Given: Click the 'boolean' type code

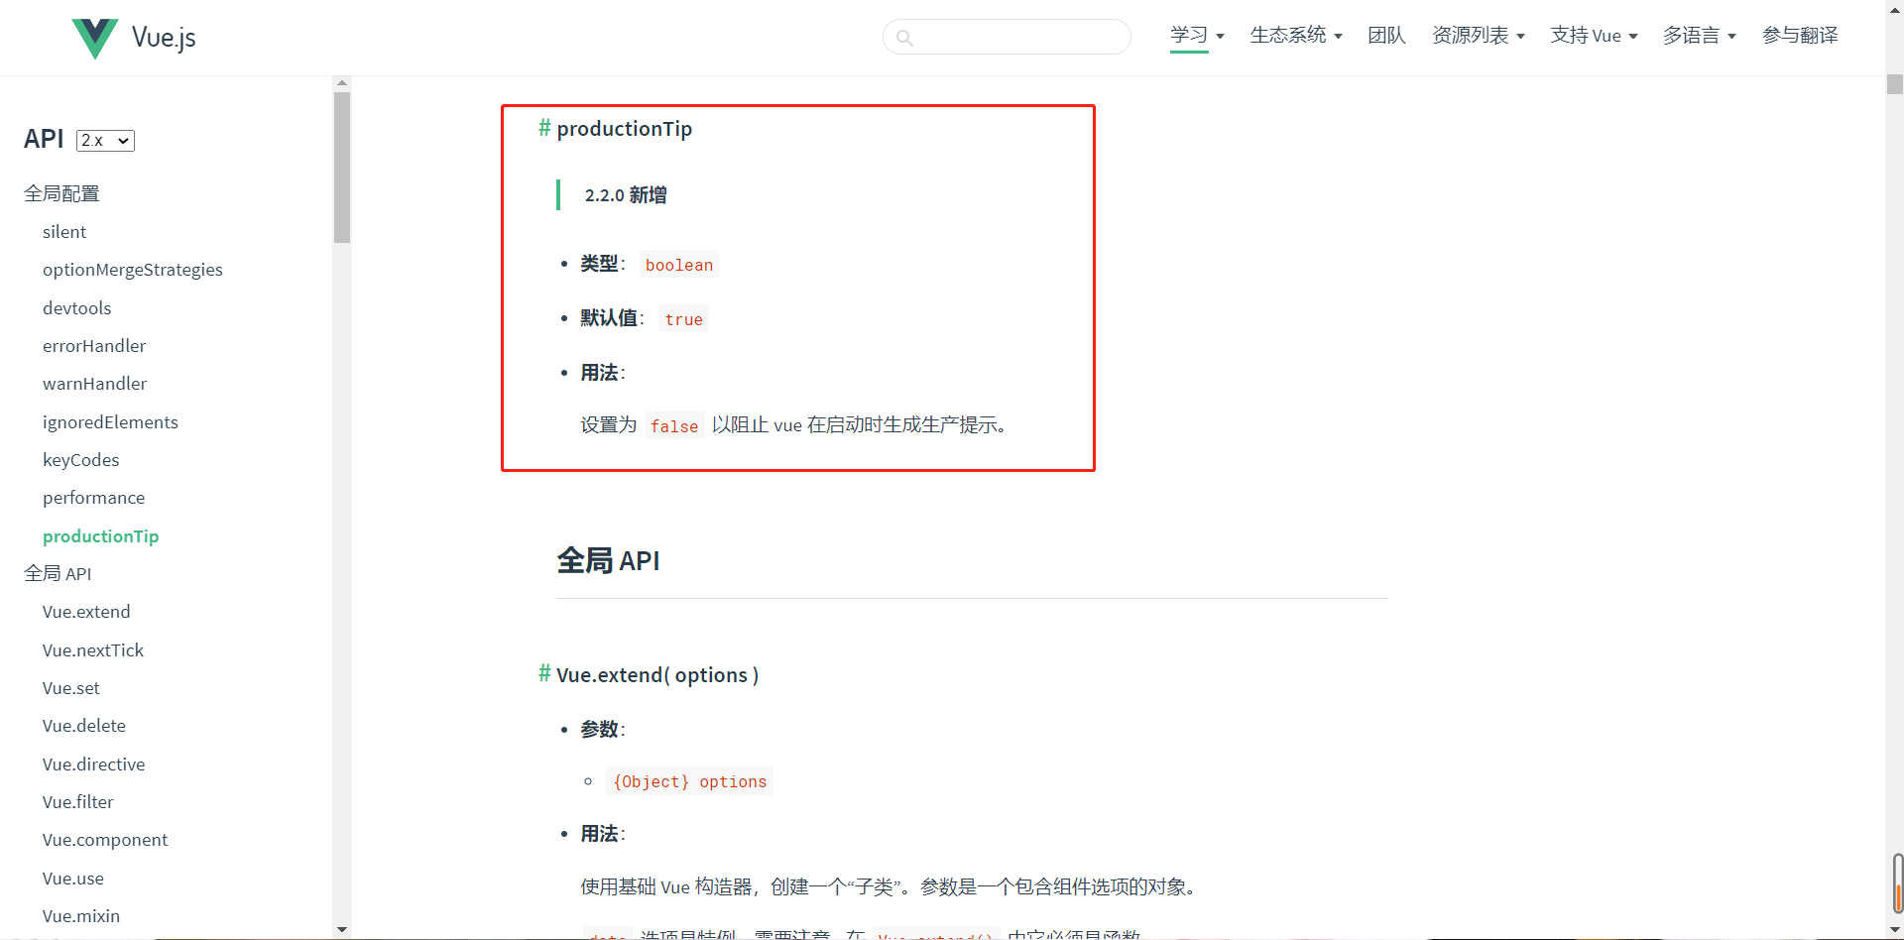Looking at the screenshot, I should pyautogui.click(x=679, y=265).
